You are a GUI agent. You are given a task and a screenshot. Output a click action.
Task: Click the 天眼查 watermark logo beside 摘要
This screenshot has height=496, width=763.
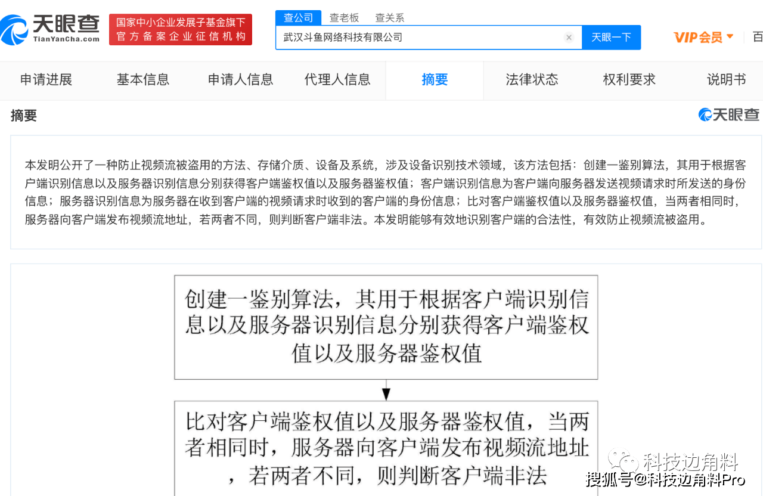click(728, 115)
